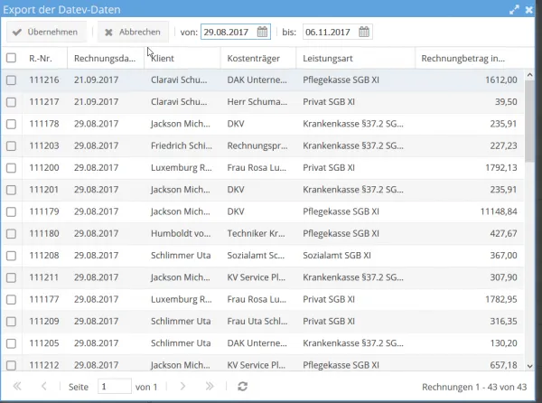The width and height of the screenshot is (542, 403).
Task: Check the box for invoice 111201
Action: 11,190
